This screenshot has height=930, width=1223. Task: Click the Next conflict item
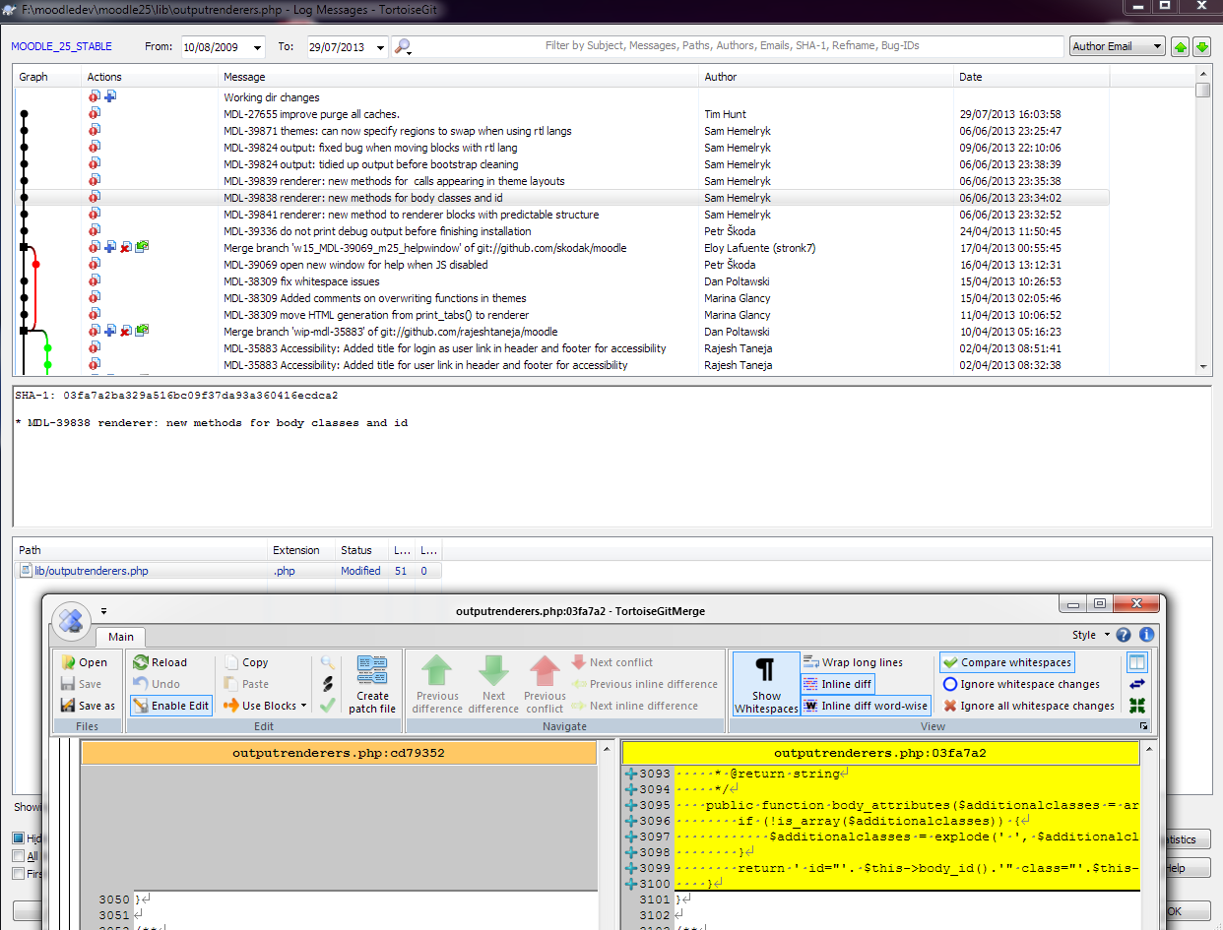pyautogui.click(x=611, y=662)
